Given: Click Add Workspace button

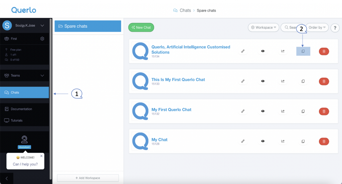Looking at the screenshot, I should (88, 178).
